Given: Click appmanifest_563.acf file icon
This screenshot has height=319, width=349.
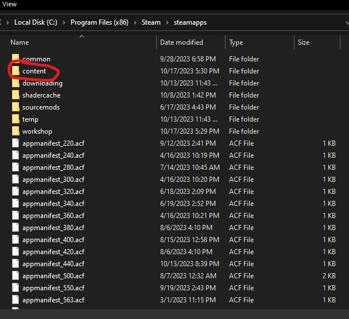Looking at the screenshot, I should 15,299.
